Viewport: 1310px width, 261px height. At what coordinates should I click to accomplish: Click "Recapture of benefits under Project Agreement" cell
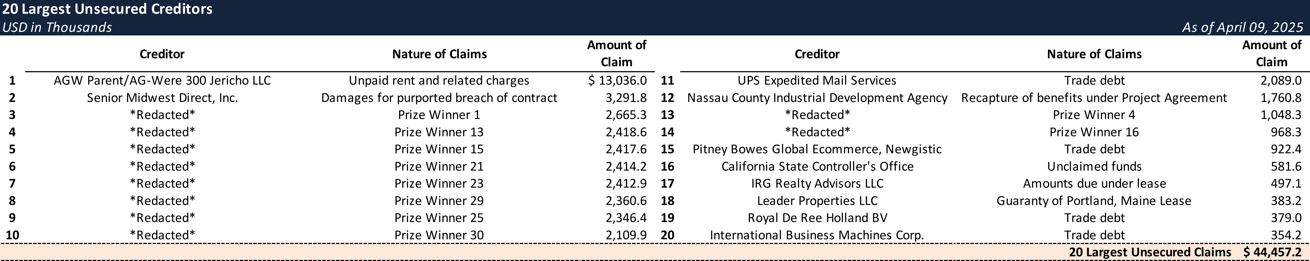[1094, 98]
